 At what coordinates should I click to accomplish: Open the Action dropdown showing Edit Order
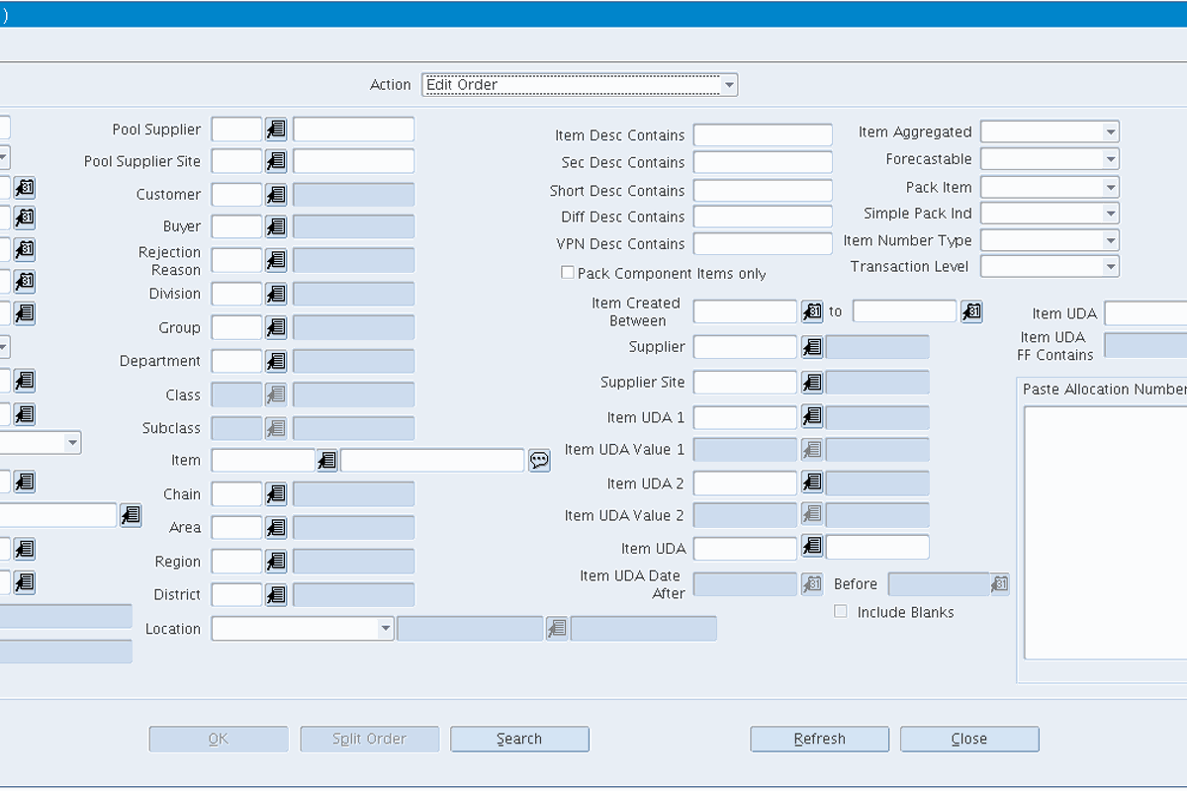tap(580, 85)
